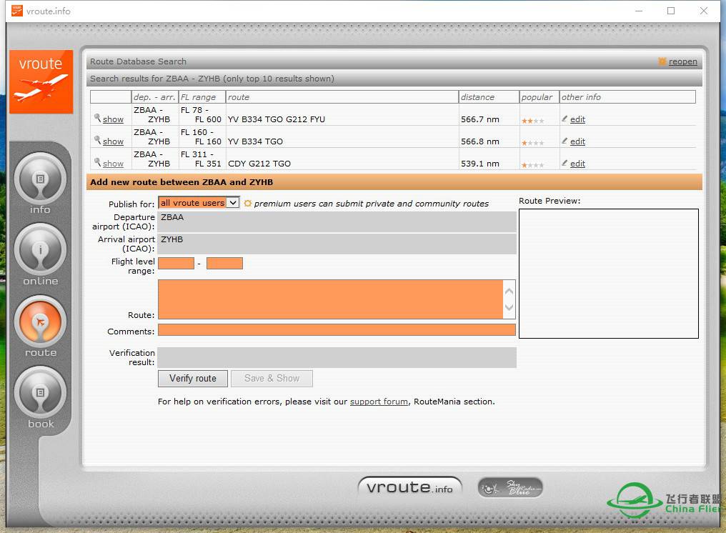Edit route YV B334 TGO G212 FYU
726x533 pixels.
(x=577, y=119)
